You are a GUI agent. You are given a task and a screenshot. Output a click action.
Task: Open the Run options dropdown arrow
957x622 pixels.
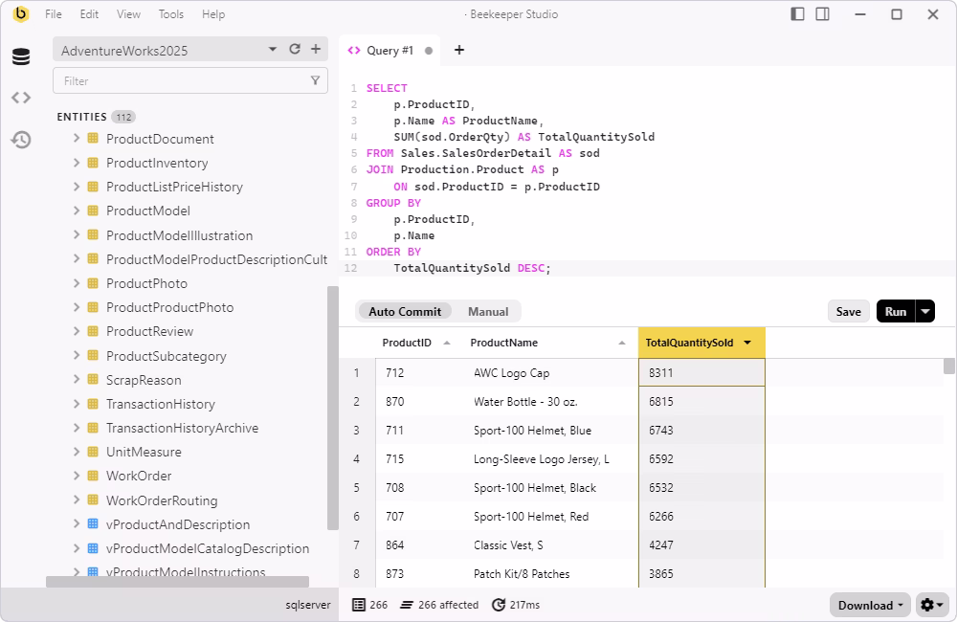tap(925, 311)
